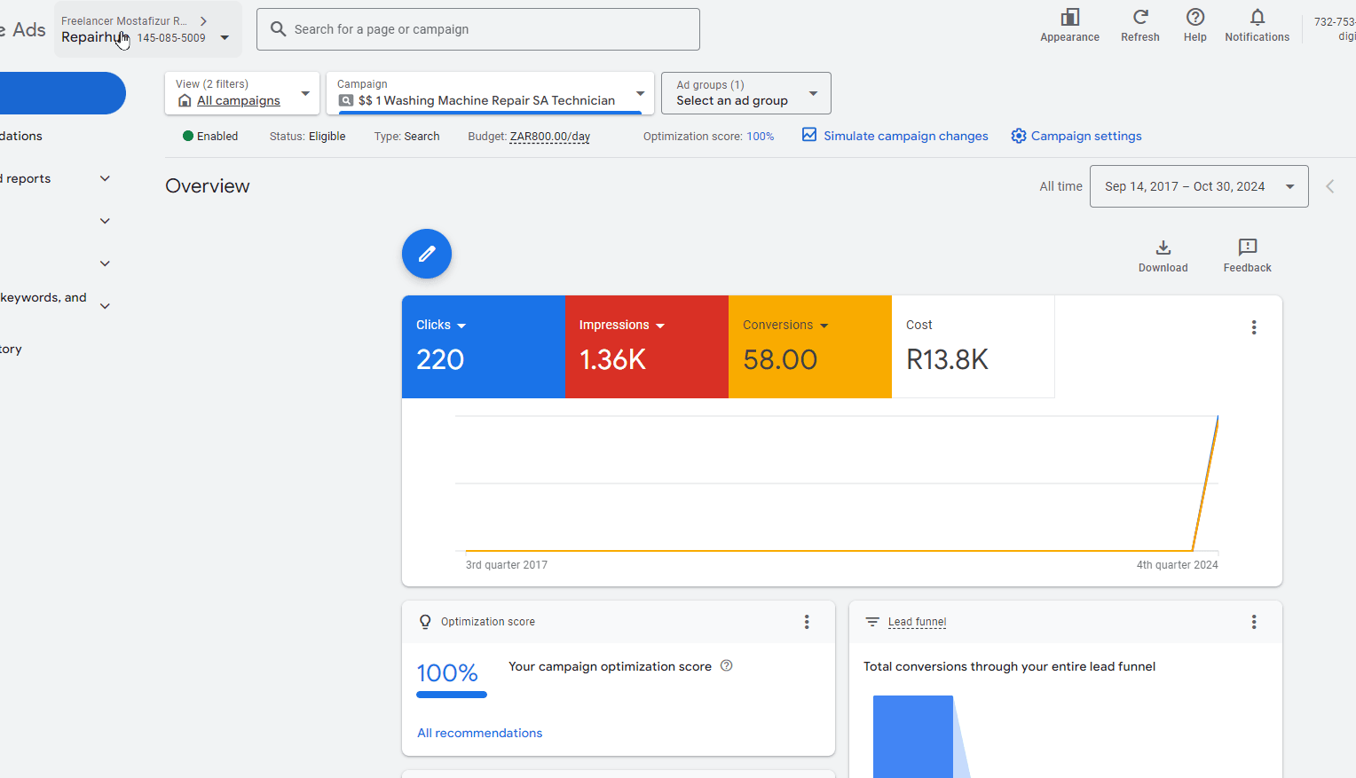Click the Refresh icon
Screen dimensions: 1356x778
[1139, 18]
